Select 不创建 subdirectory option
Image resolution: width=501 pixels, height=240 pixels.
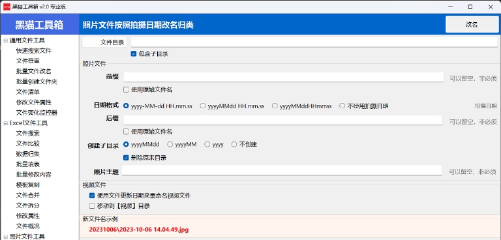pyautogui.click(x=234, y=144)
